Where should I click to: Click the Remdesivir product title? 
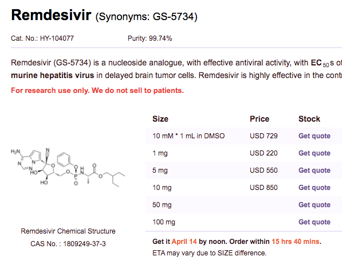pos(51,15)
